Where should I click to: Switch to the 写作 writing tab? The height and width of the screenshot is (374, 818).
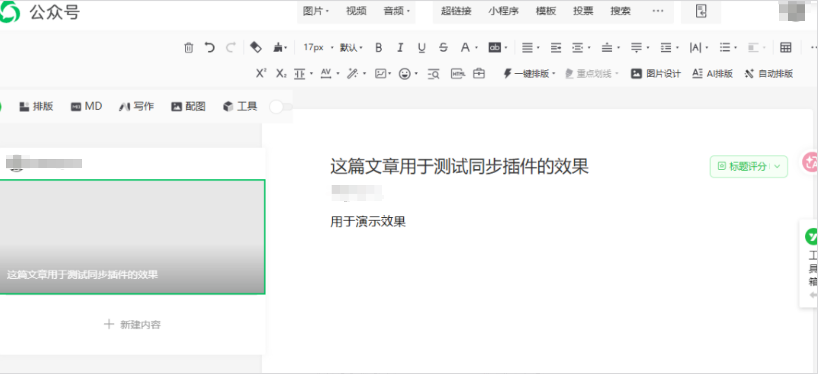tap(136, 107)
